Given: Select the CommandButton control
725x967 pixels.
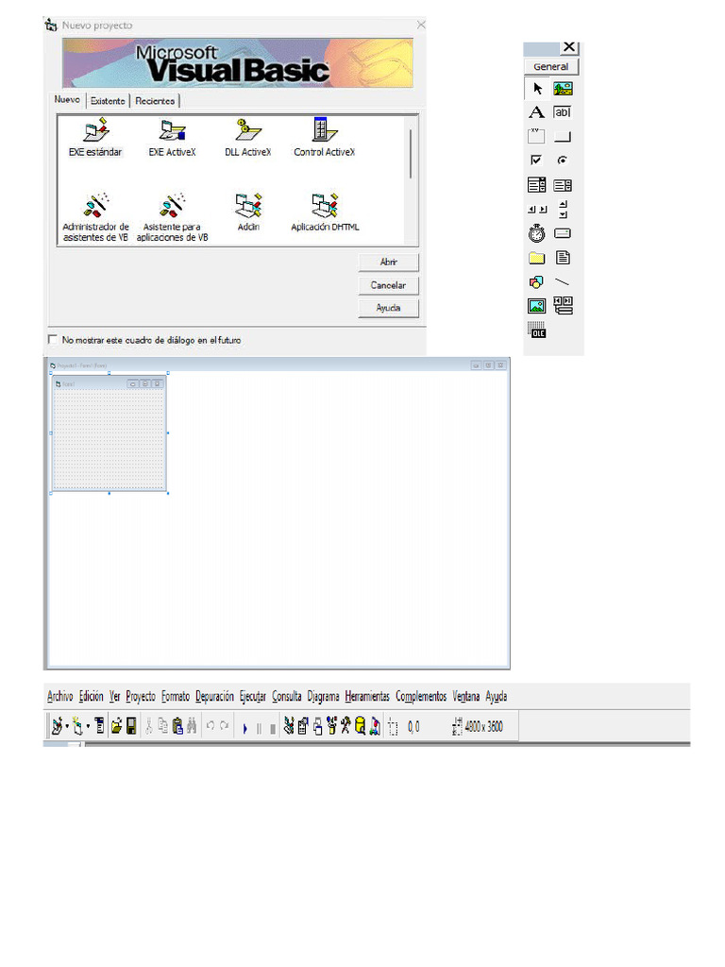Looking at the screenshot, I should [563, 136].
